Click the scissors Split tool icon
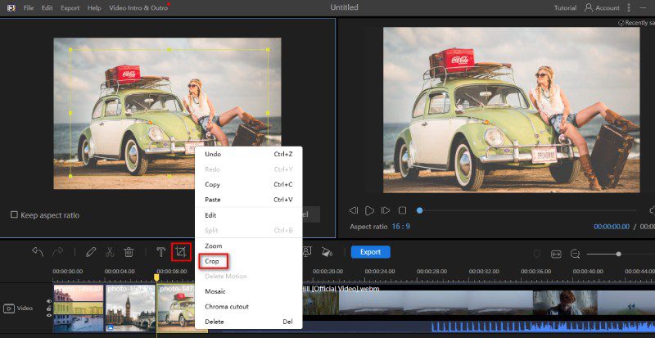This screenshot has height=338, width=655. click(110, 252)
